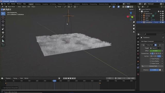Viewport: 165px width, 93px height.
Task: Play the animation forward
Action: point(70,78)
